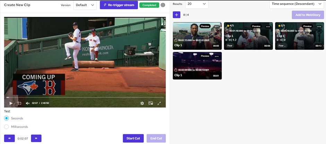Open the three-dot menu on the 00:08 clip
Viewport: 326px width, 144px height.
point(217,27)
